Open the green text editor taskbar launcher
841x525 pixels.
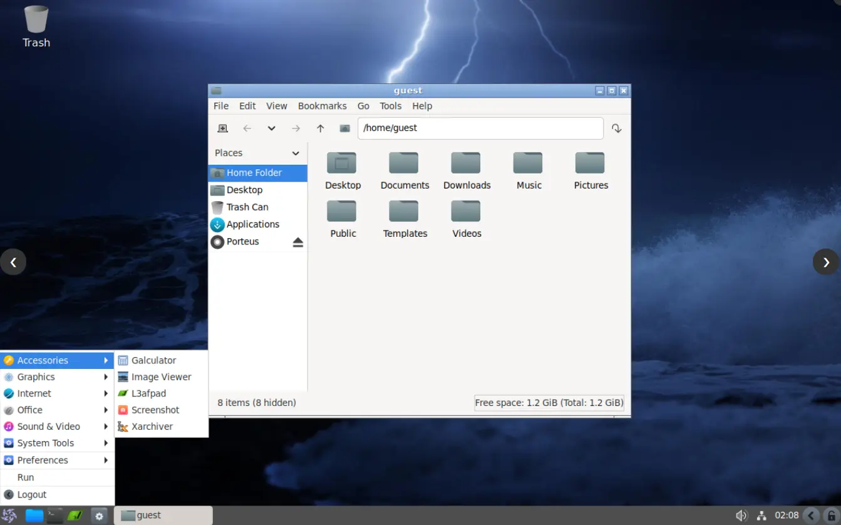coord(75,516)
